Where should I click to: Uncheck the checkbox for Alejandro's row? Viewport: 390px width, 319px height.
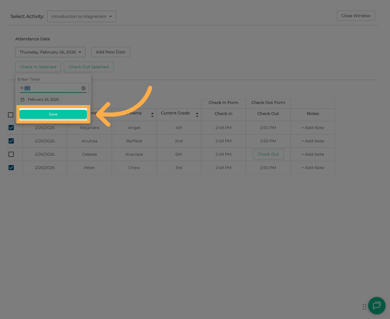pos(11,128)
